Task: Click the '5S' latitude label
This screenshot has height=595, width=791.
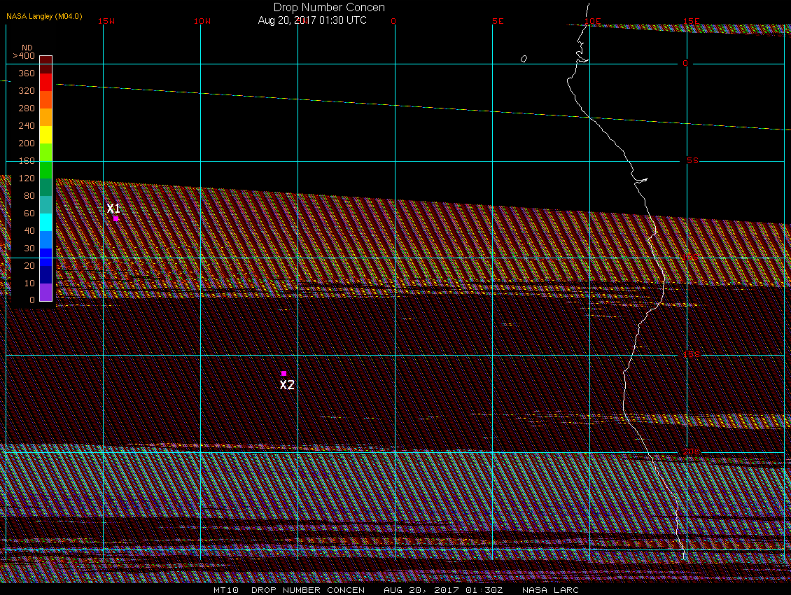Action: click(692, 160)
